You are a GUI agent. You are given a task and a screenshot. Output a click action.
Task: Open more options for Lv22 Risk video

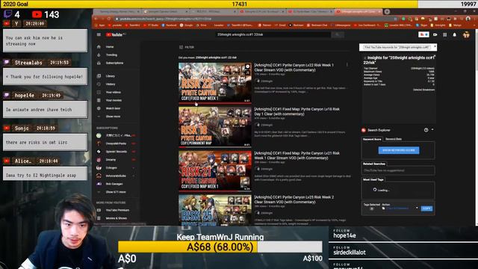point(347,65)
